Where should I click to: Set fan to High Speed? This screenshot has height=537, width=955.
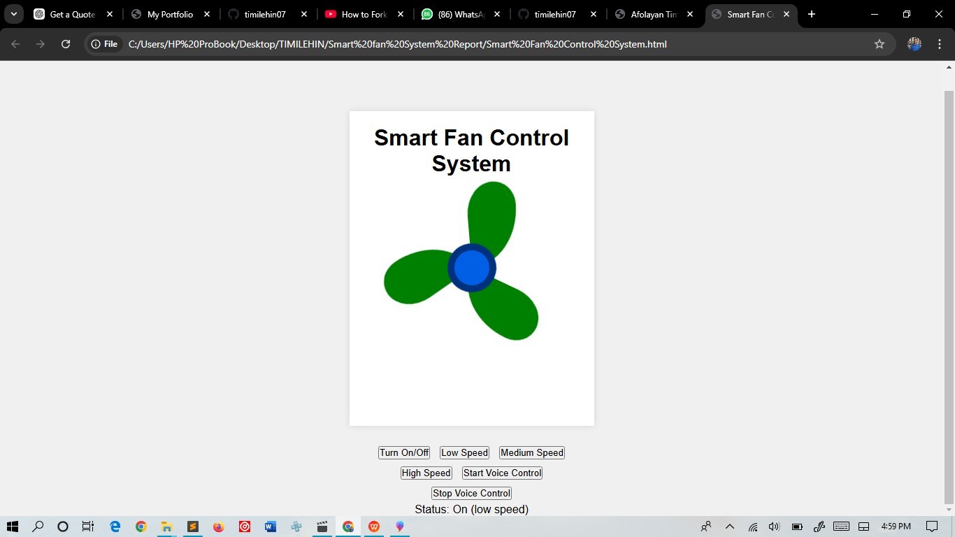point(426,473)
